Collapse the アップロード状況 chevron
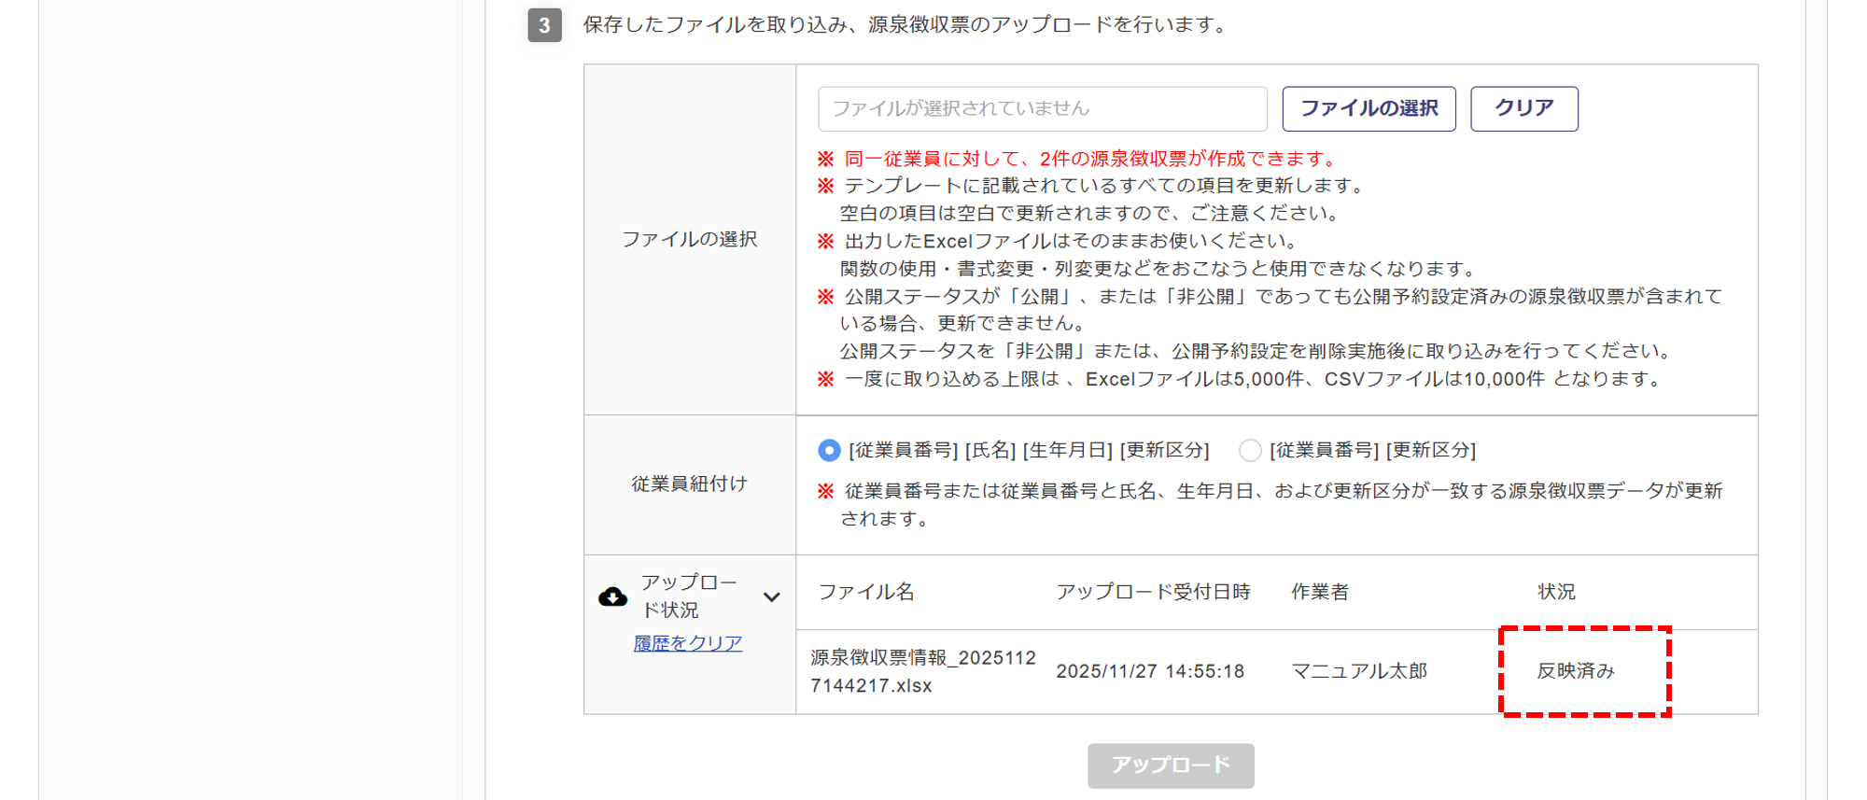1867x800 pixels. [771, 596]
